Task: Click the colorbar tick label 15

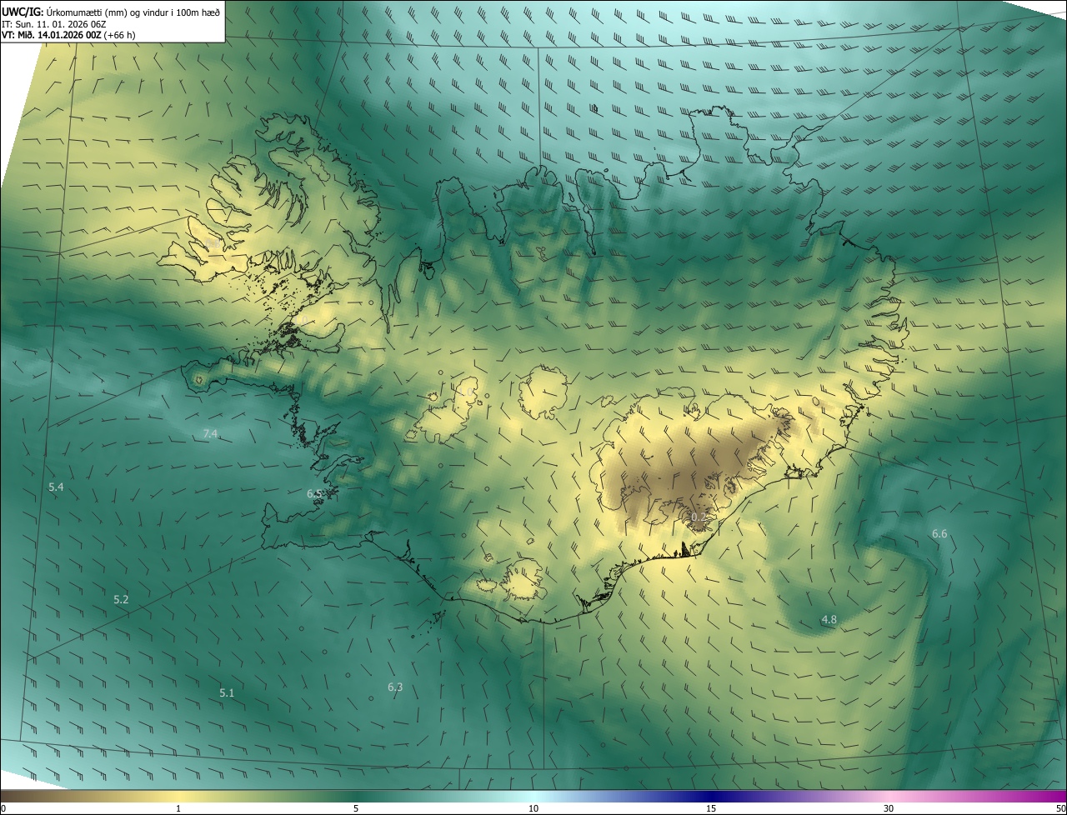Action: pos(711,808)
